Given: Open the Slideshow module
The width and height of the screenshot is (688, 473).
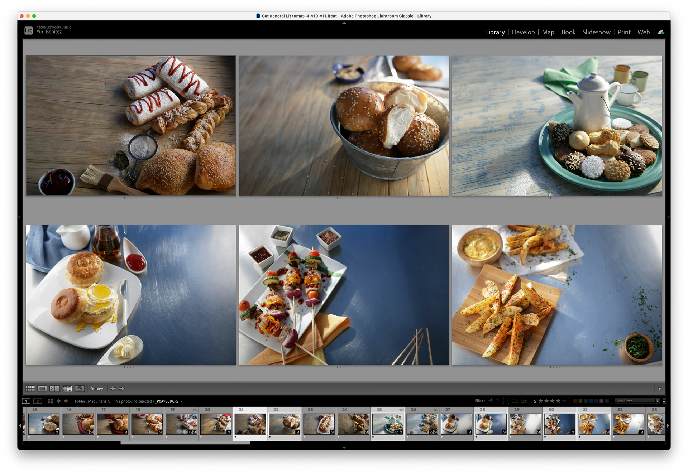Looking at the screenshot, I should coord(596,32).
